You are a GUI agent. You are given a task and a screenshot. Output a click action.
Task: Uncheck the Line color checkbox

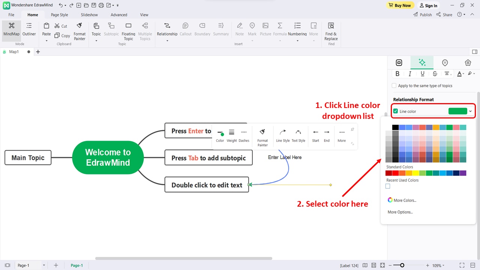(x=395, y=111)
